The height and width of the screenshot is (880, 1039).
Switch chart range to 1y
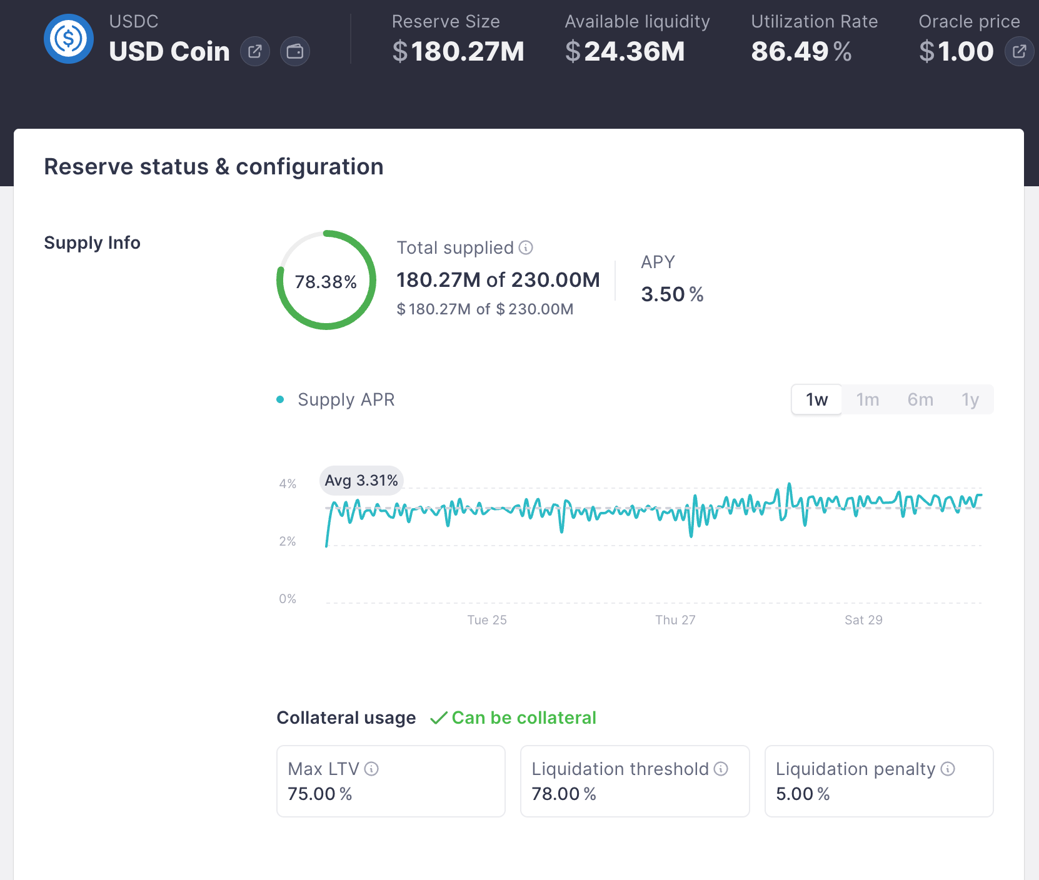coord(970,399)
